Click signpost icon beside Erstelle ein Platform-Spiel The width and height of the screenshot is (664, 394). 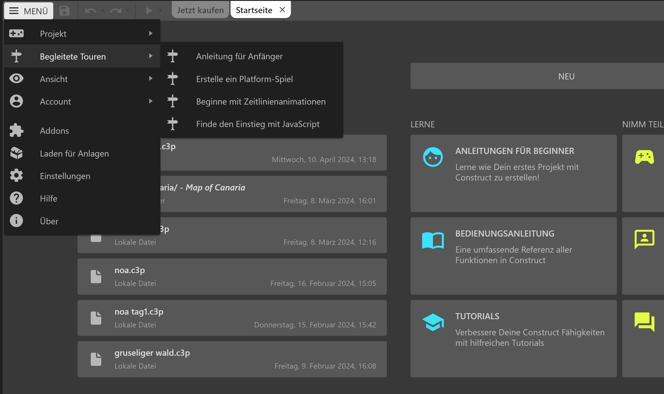[x=173, y=79]
